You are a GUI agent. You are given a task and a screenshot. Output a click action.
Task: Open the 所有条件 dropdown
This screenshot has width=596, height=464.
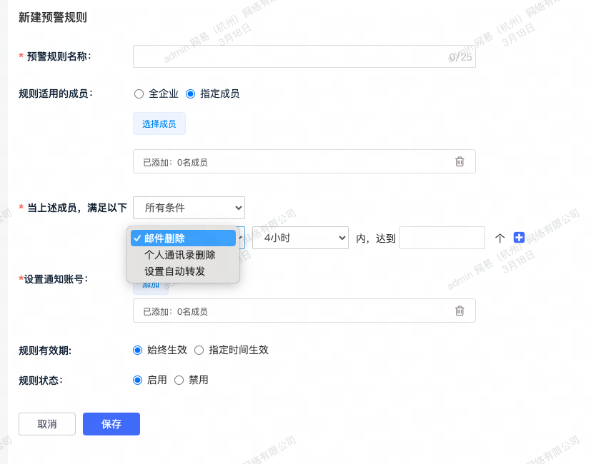[189, 208]
